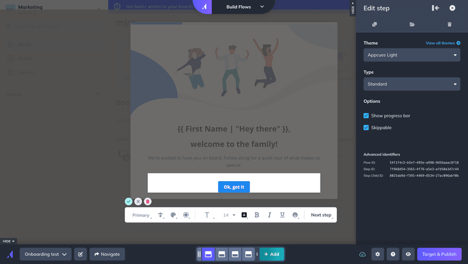Click the open folder icon in Edit step
Image resolution: width=468 pixels, height=264 pixels.
pos(412,25)
